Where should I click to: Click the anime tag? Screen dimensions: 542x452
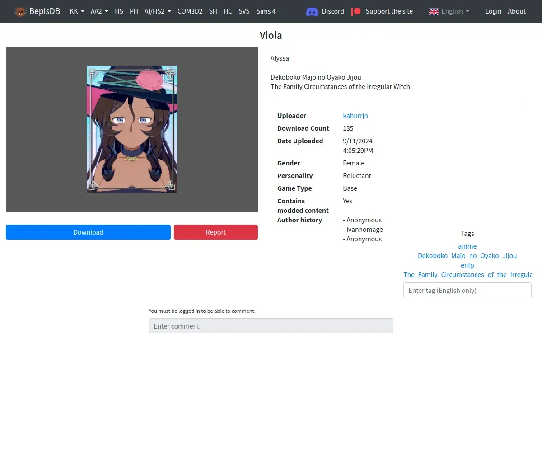[x=467, y=246]
